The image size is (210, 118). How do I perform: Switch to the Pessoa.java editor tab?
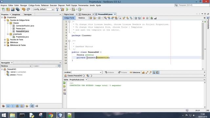coord(86,14)
